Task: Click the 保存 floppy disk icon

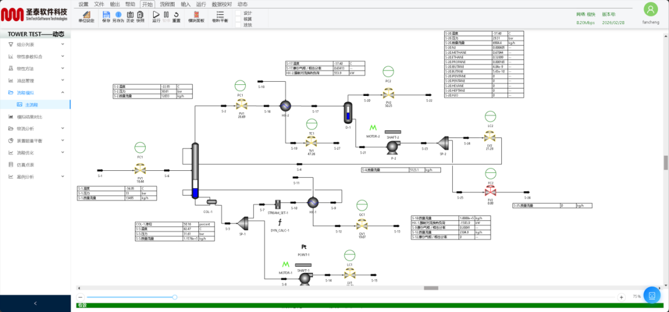Action: pyautogui.click(x=107, y=14)
